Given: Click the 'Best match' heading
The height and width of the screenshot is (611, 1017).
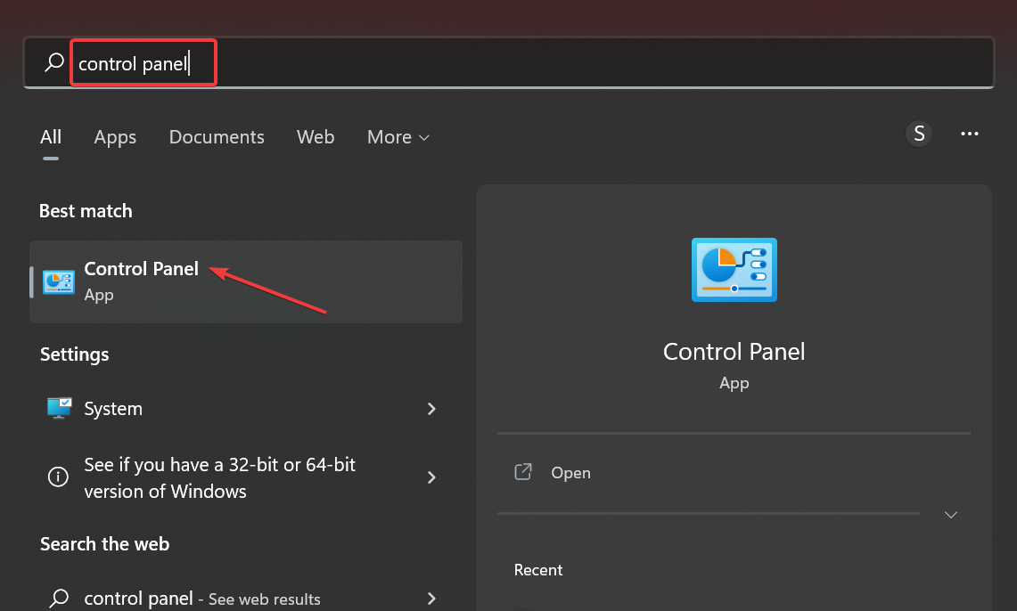Looking at the screenshot, I should (86, 211).
